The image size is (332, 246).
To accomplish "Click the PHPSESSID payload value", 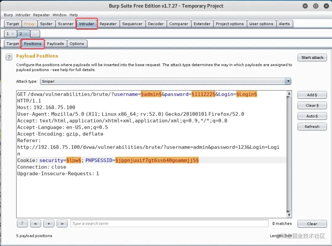I will point(157,160).
